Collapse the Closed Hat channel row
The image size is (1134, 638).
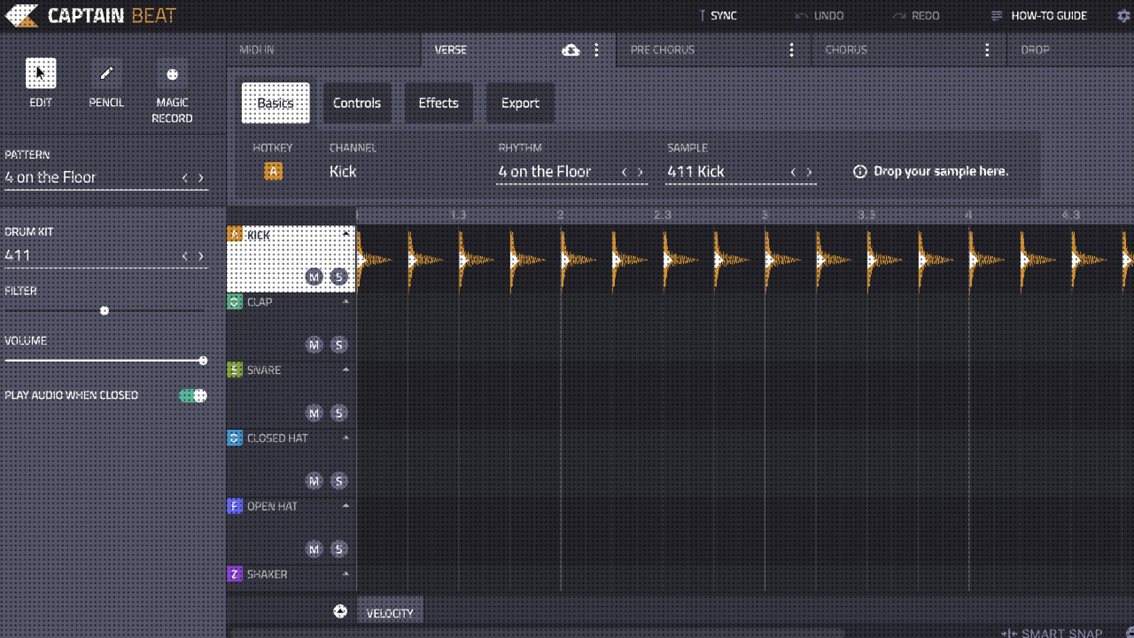[x=346, y=438]
